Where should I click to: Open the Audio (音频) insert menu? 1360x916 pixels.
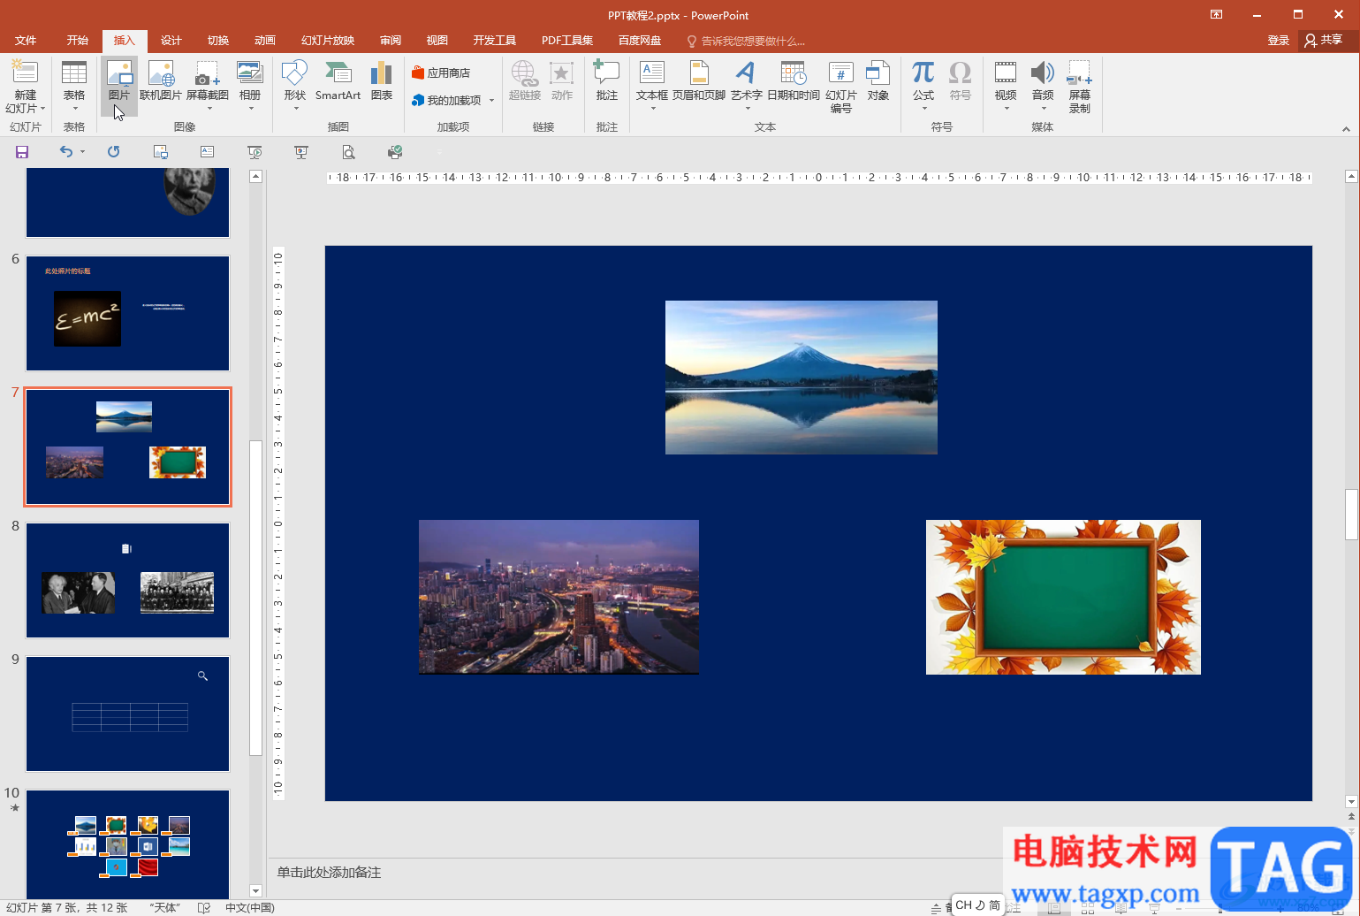pyautogui.click(x=1043, y=87)
